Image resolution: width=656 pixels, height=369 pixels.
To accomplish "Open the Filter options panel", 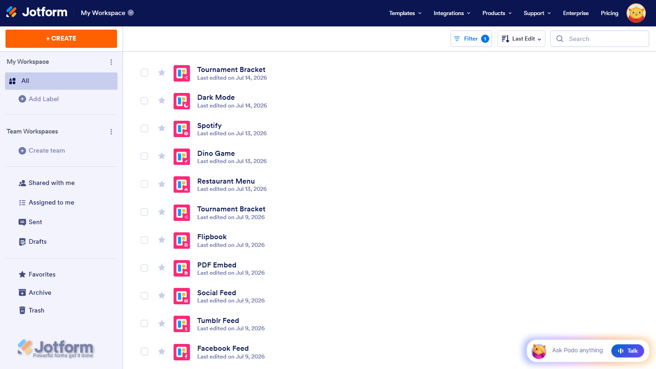I will tap(471, 39).
